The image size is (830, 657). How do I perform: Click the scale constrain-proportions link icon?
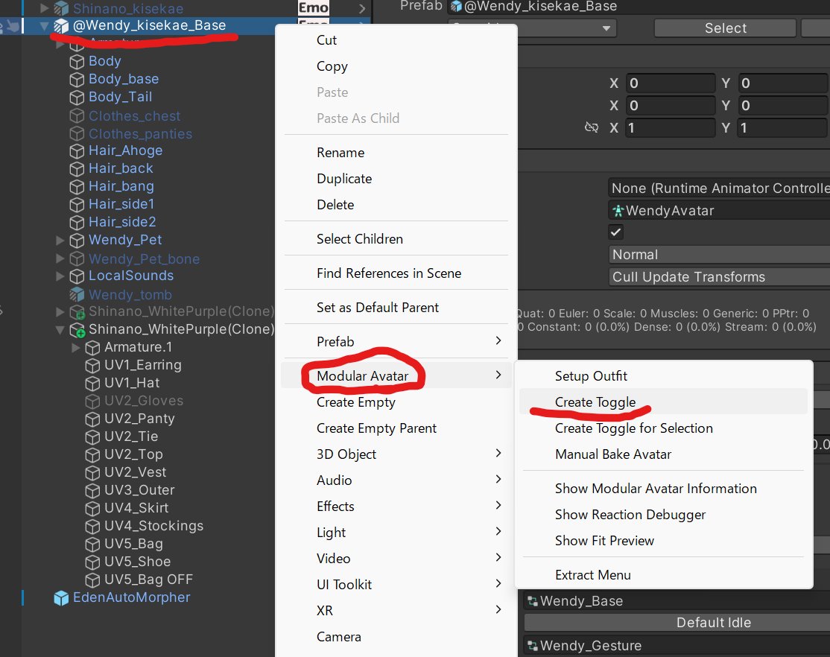point(592,127)
